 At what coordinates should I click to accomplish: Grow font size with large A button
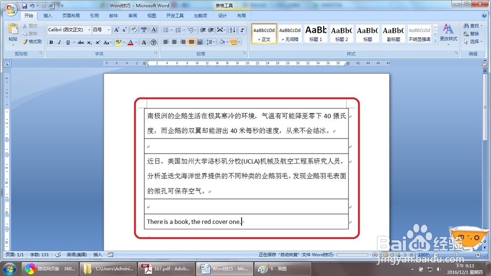pos(116,30)
